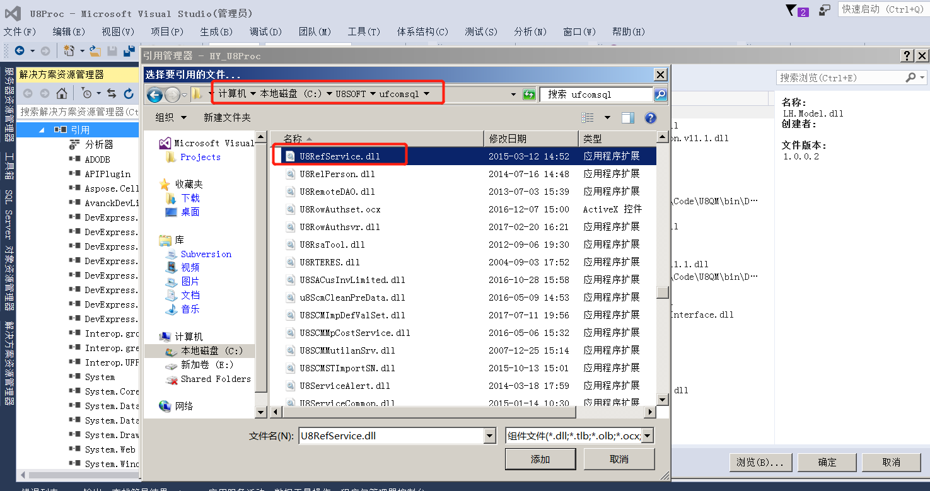This screenshot has height=491, width=930.
Task: Open the 视频 library
Action: (190, 267)
